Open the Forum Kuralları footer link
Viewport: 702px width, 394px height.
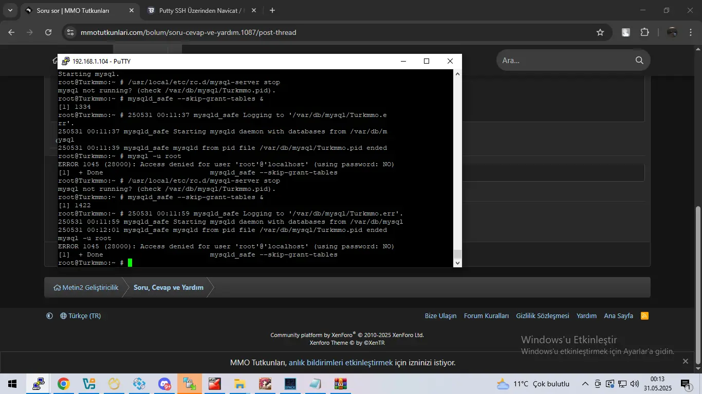point(486,316)
